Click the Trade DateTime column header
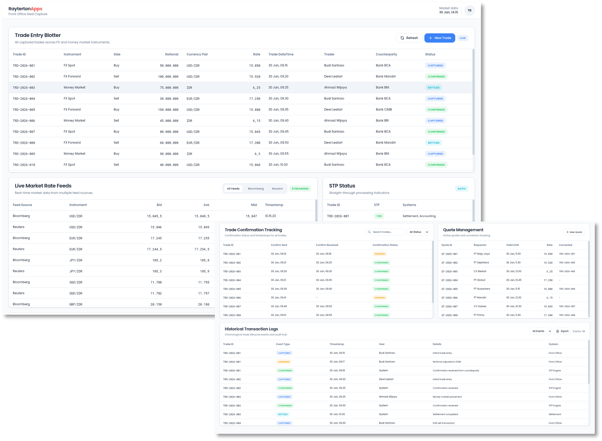This screenshot has width=602, height=441. [281, 55]
